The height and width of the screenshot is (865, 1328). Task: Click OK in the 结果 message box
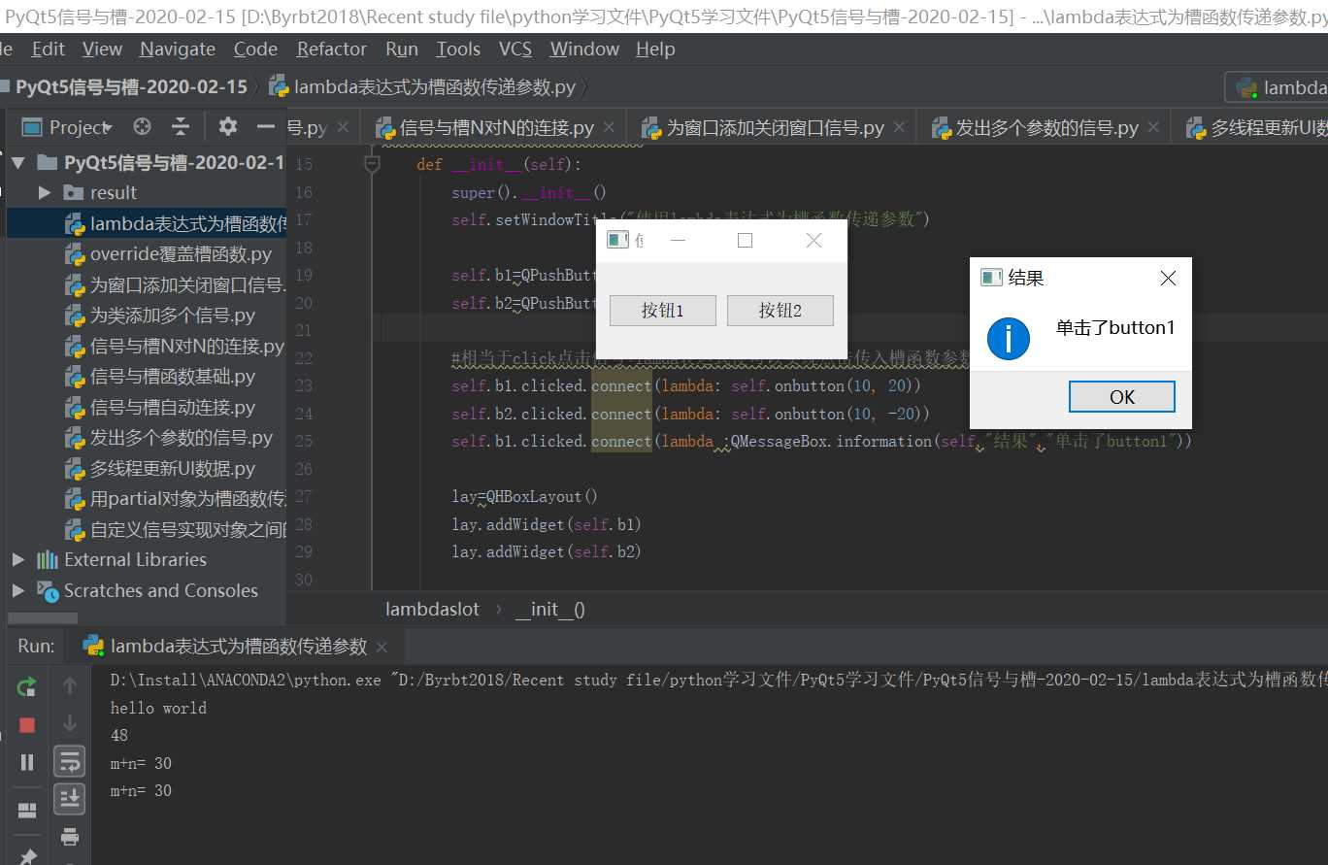[x=1122, y=396]
